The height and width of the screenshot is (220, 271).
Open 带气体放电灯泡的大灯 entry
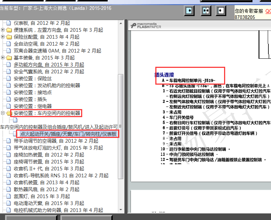[59, 148]
